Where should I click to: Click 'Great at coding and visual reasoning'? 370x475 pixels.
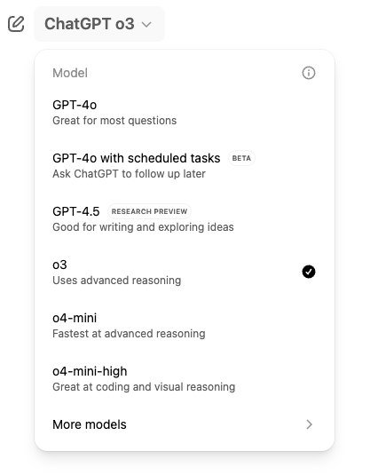(x=144, y=387)
